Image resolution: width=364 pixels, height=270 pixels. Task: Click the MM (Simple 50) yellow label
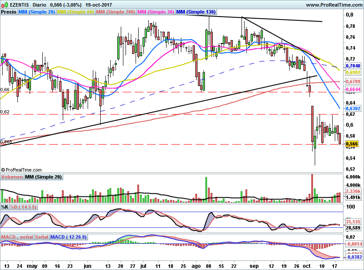pyautogui.click(x=75, y=12)
